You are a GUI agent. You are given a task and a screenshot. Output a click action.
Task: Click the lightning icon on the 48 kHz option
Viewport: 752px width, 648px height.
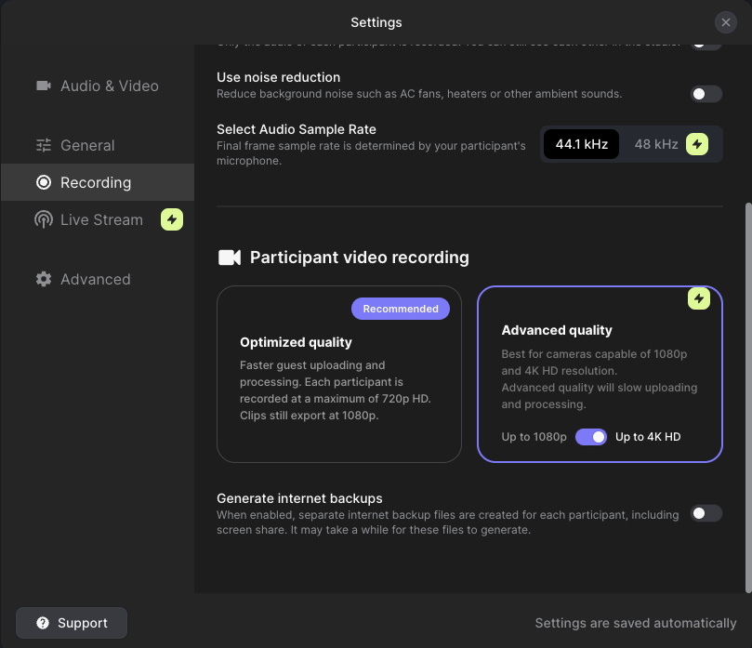tap(695, 144)
